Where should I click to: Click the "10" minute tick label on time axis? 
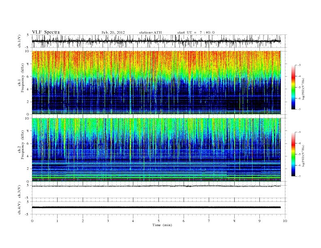(285, 221)
